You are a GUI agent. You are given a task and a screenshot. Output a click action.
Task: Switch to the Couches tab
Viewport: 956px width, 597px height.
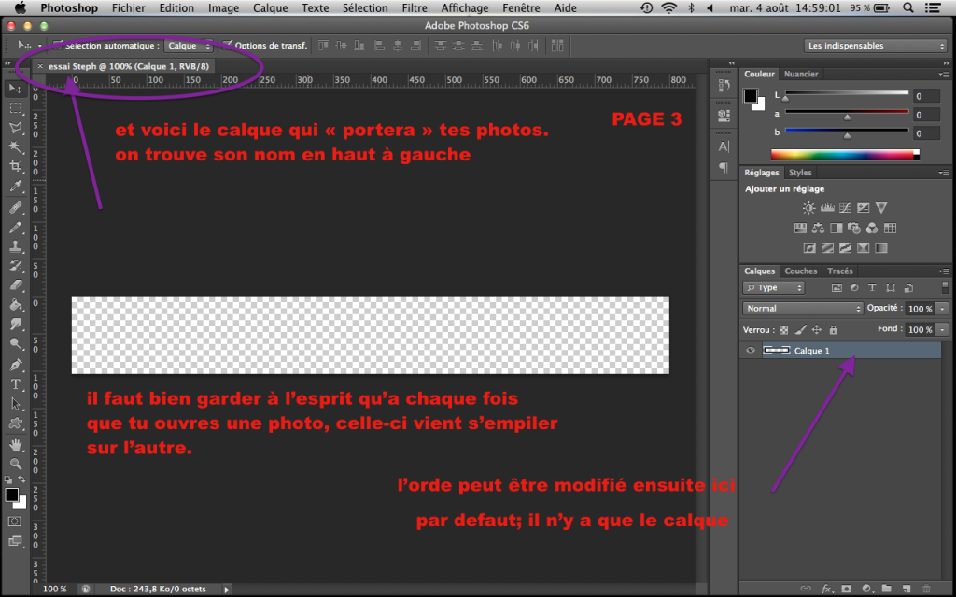coord(800,271)
